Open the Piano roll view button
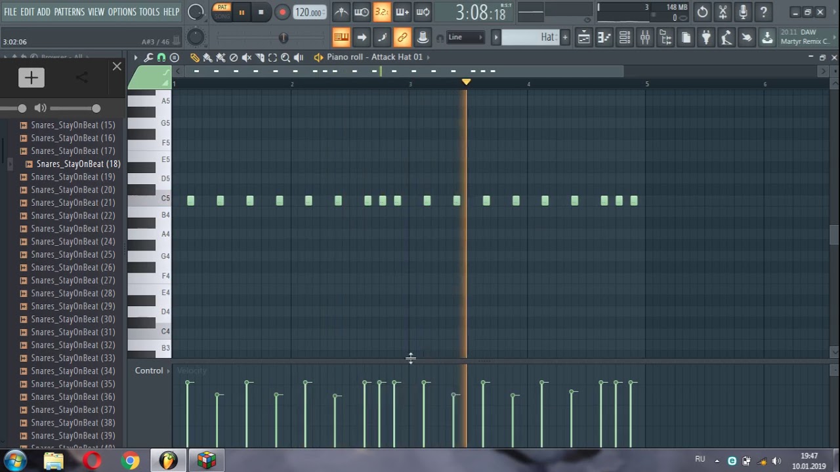The image size is (840, 472). click(604, 37)
